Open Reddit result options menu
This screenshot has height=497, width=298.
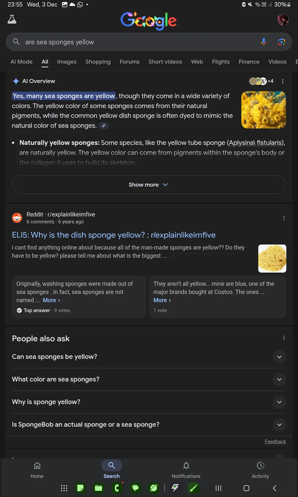284,218
